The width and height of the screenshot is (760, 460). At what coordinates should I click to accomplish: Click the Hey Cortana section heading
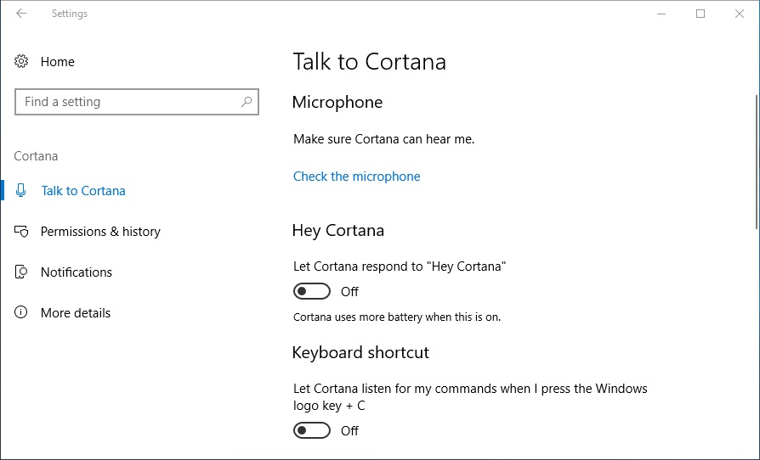tap(338, 230)
